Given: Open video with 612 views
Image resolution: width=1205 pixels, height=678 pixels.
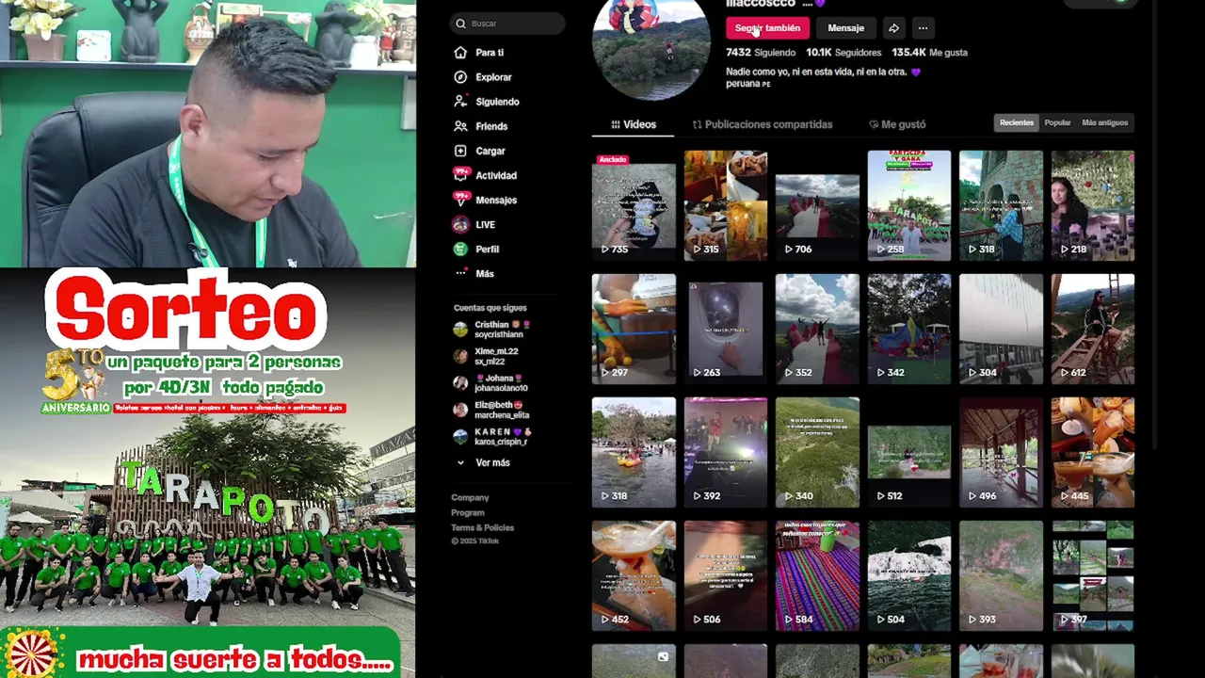Looking at the screenshot, I should 1092,329.
